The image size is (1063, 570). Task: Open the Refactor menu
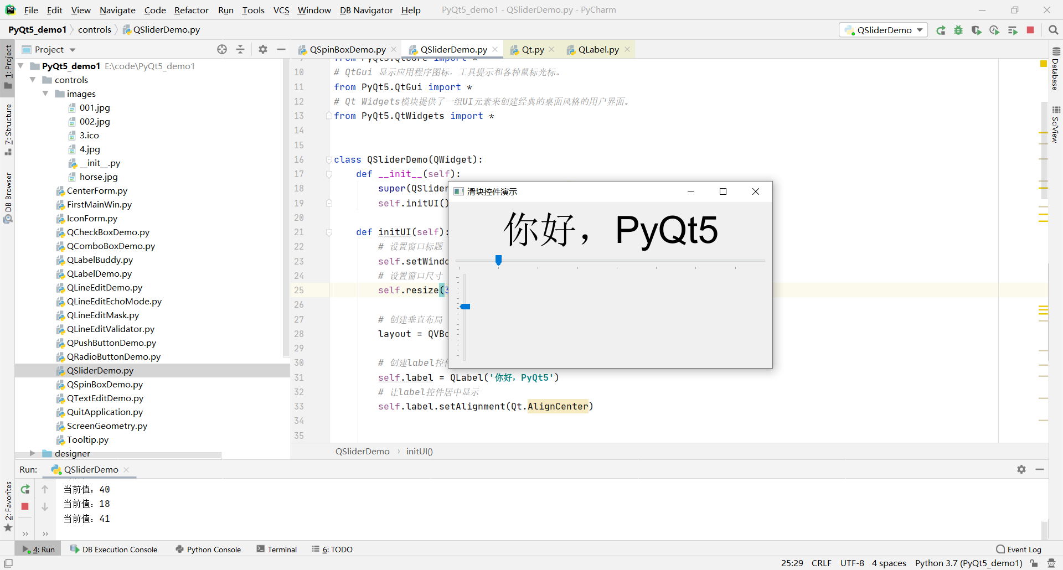(192, 10)
